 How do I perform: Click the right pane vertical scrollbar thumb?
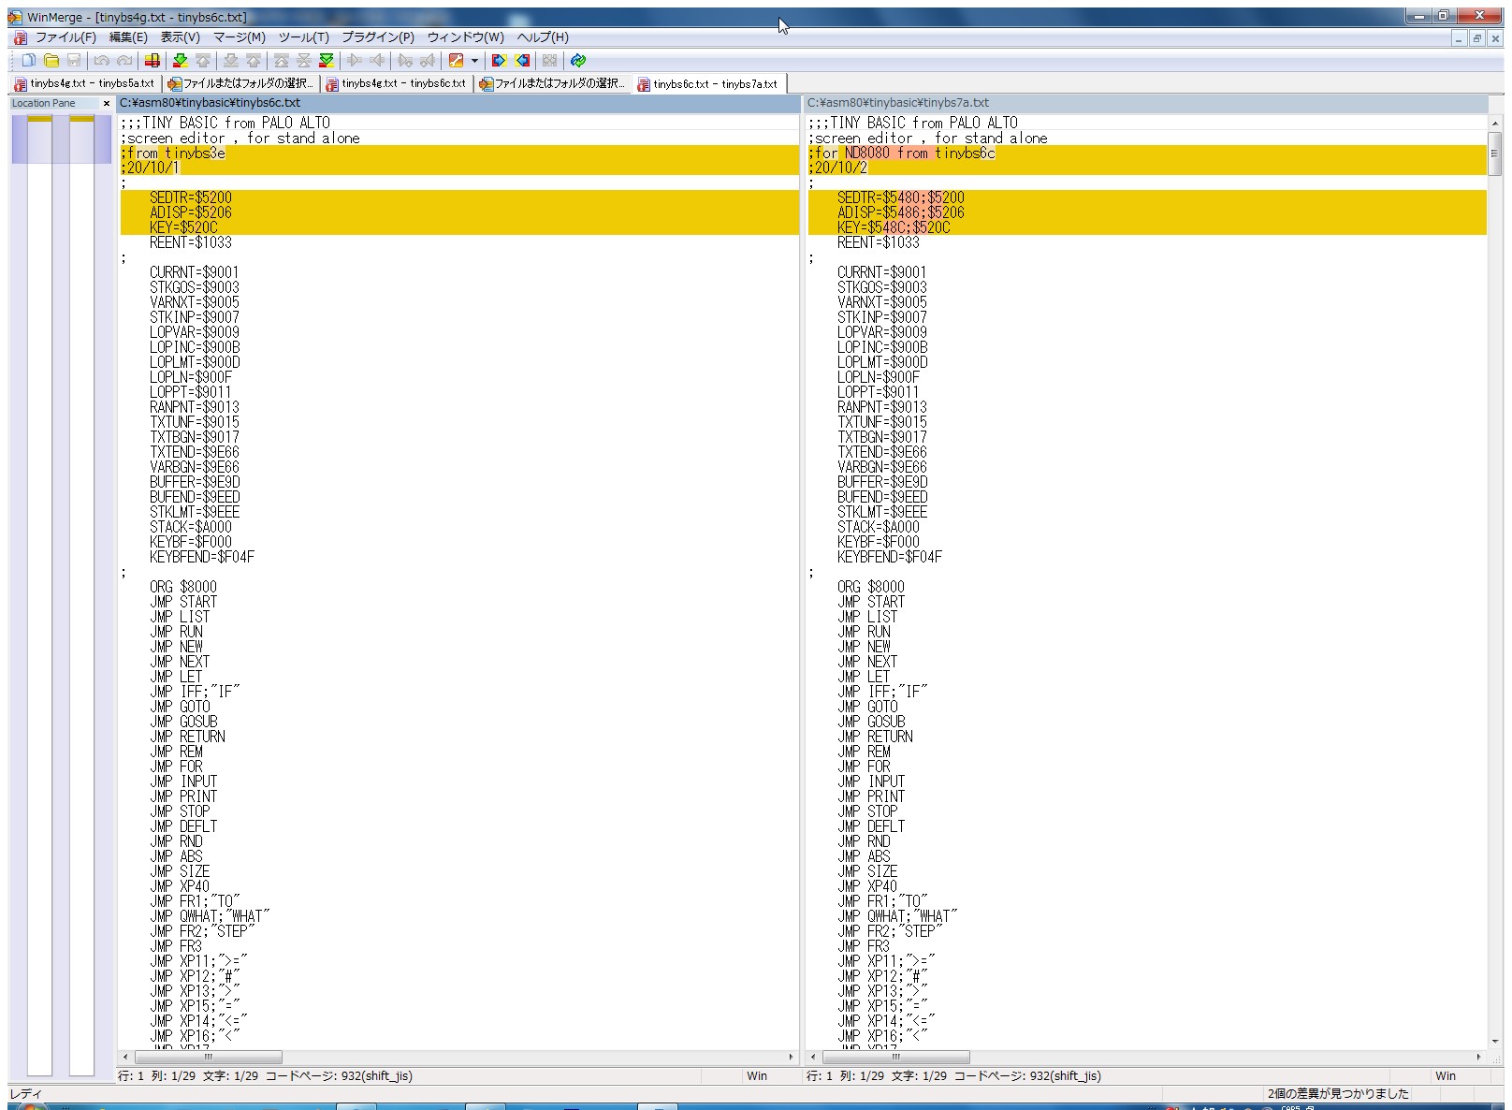1495,153
